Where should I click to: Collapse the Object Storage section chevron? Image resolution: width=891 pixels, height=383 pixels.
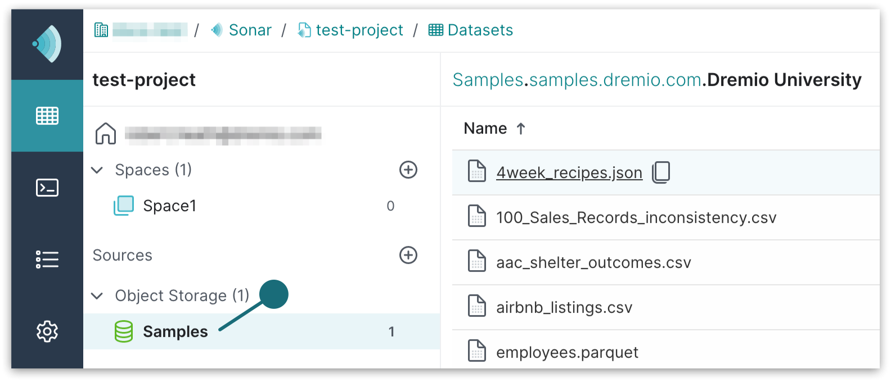click(x=97, y=295)
